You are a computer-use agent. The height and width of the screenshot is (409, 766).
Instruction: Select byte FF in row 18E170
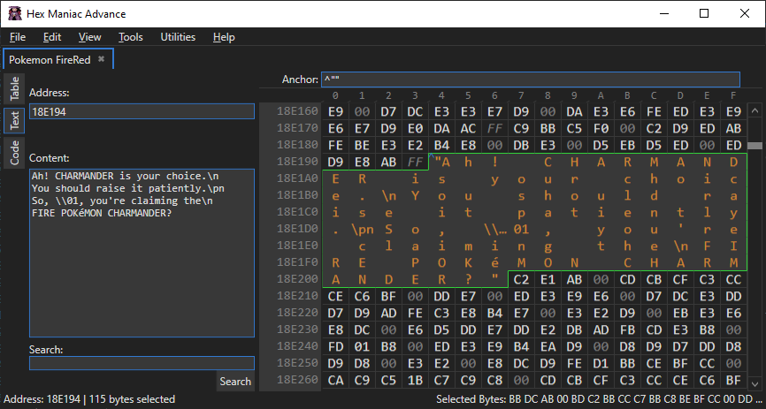(x=494, y=128)
